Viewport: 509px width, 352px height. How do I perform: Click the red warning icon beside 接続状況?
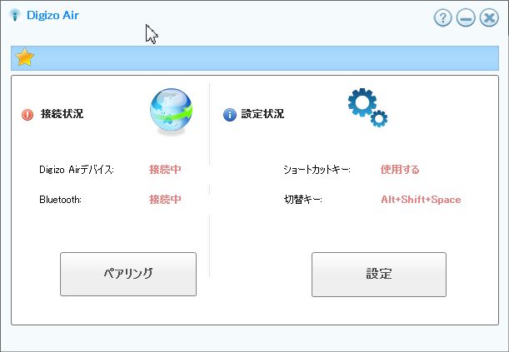pyautogui.click(x=27, y=114)
